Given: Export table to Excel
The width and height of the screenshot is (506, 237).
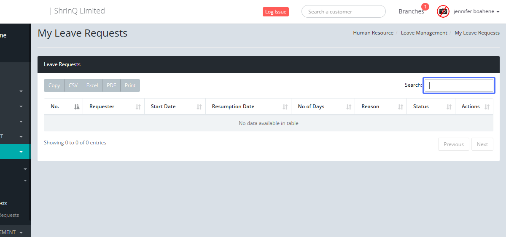Looking at the screenshot, I should [92, 85].
